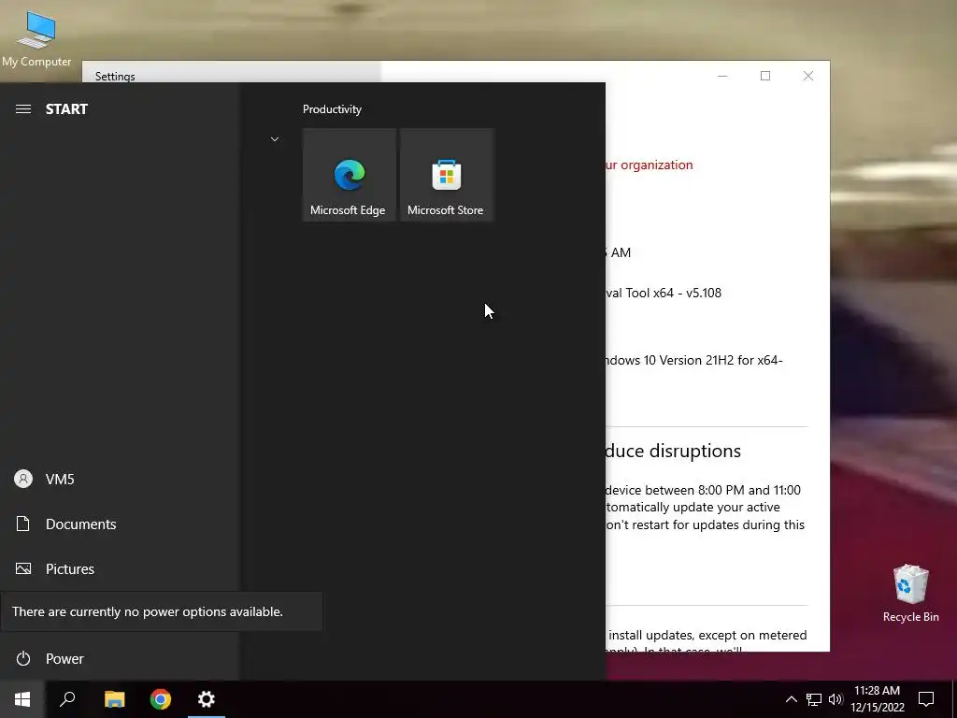Click the Productivity group header
This screenshot has height=718, width=957.
pyautogui.click(x=332, y=109)
